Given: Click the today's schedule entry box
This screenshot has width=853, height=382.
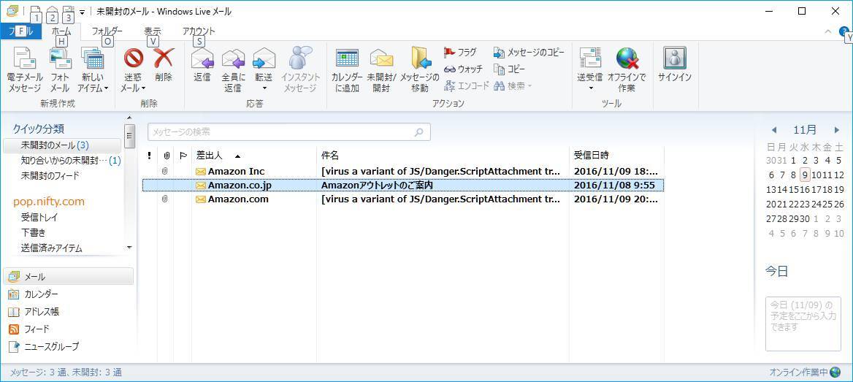Looking at the screenshot, I should 803,324.
